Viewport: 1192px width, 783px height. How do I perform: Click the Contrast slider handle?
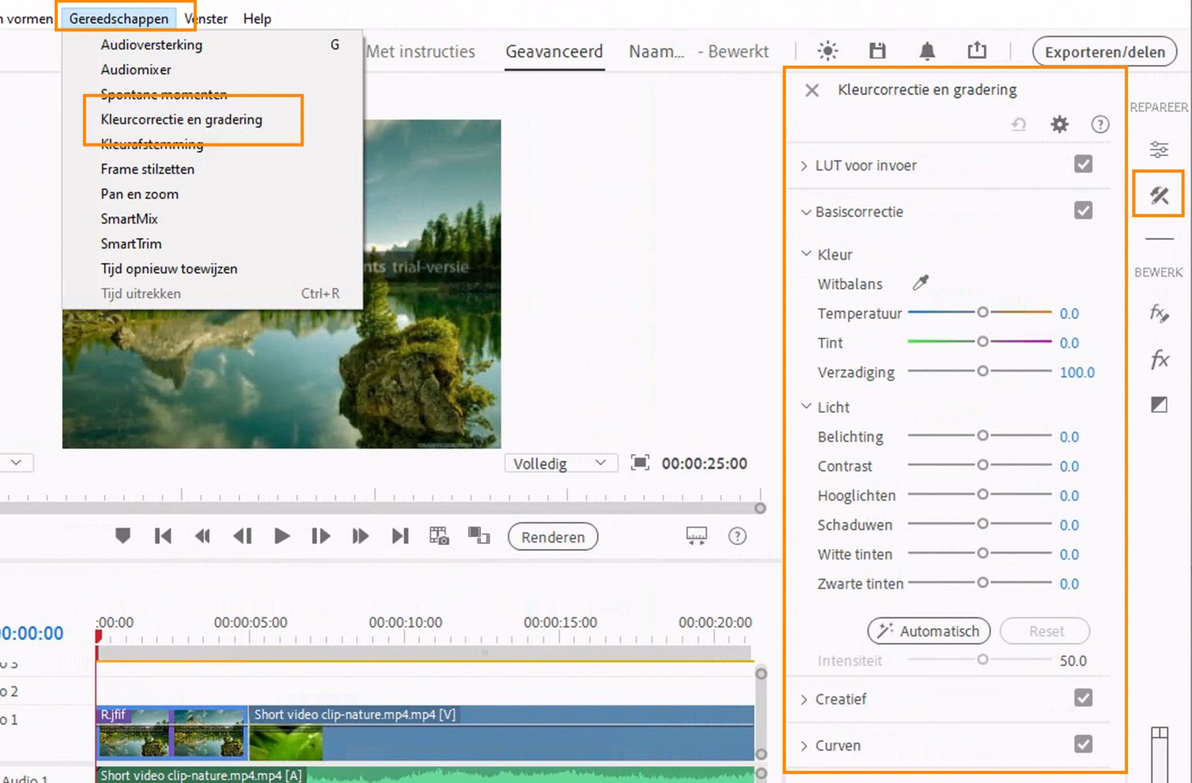click(982, 464)
